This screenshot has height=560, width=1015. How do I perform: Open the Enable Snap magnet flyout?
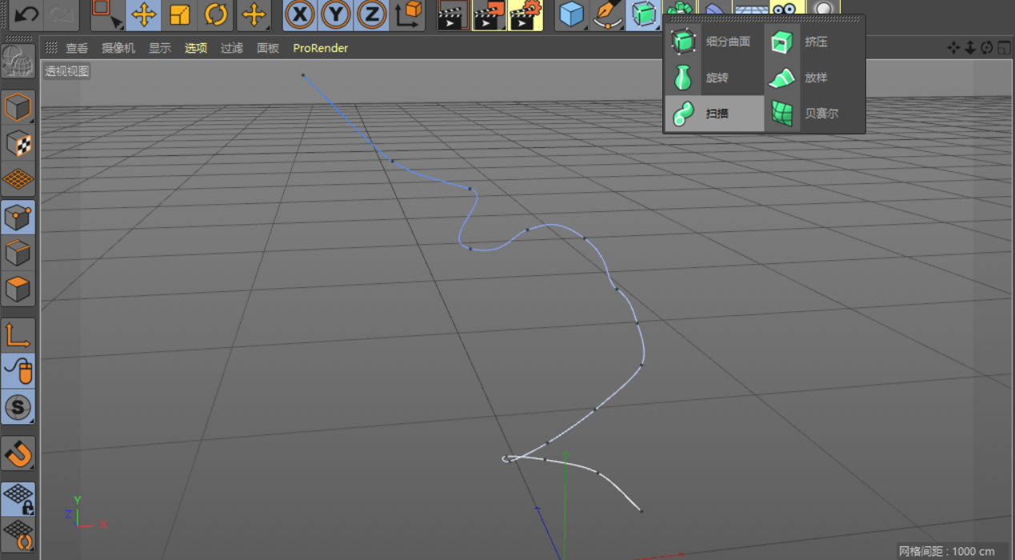(x=18, y=453)
